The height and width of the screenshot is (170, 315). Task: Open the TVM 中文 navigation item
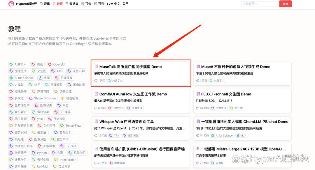113,4
